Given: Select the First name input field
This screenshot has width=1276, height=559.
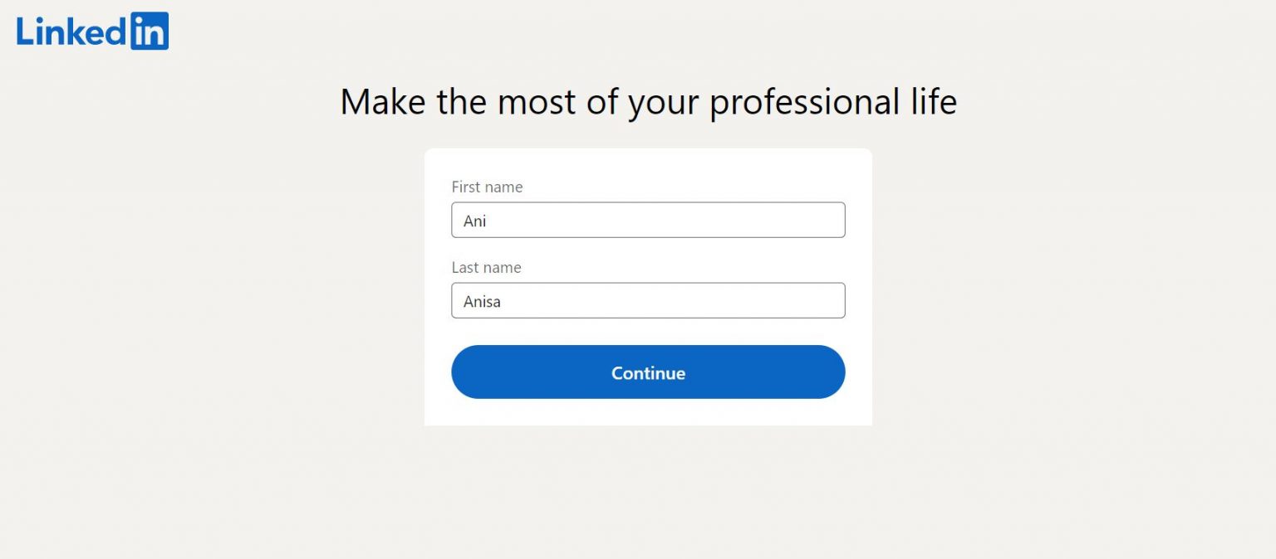Looking at the screenshot, I should coord(648,219).
